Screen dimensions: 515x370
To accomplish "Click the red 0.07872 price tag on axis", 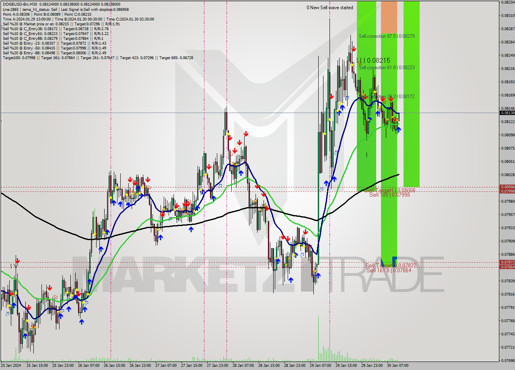I will [x=507, y=262].
